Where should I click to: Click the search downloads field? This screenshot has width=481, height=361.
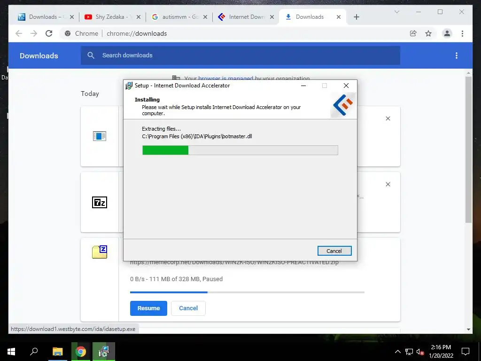coord(240,55)
